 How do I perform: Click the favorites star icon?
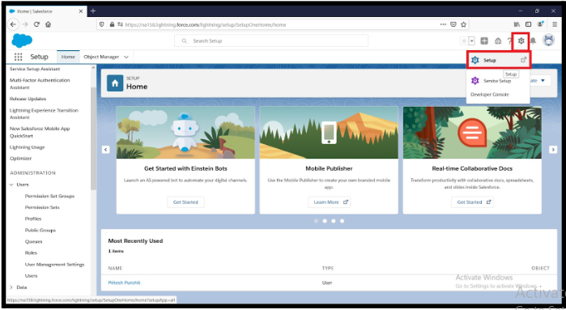[464, 40]
